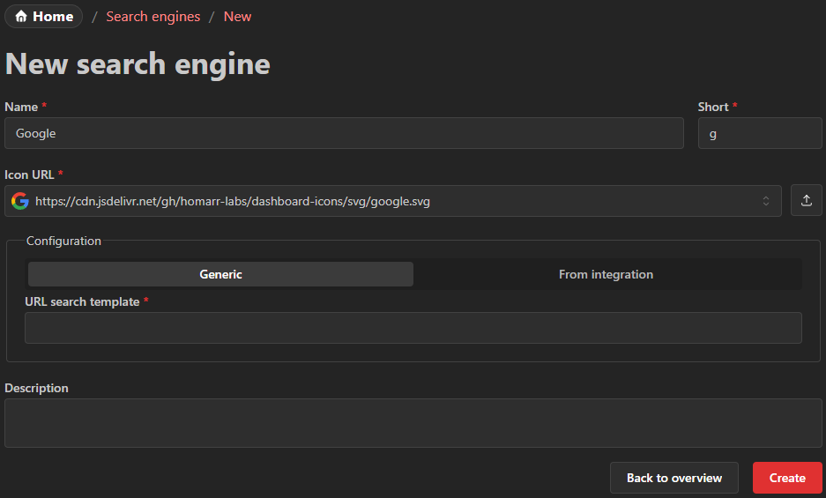Click the Icon URL field label
Viewport: 826px width, 498px height.
[x=29, y=175]
